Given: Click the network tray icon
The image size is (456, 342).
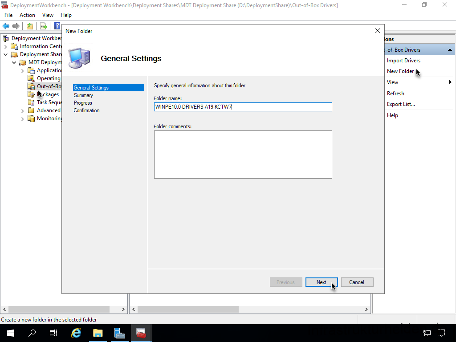Looking at the screenshot, I should click(427, 333).
